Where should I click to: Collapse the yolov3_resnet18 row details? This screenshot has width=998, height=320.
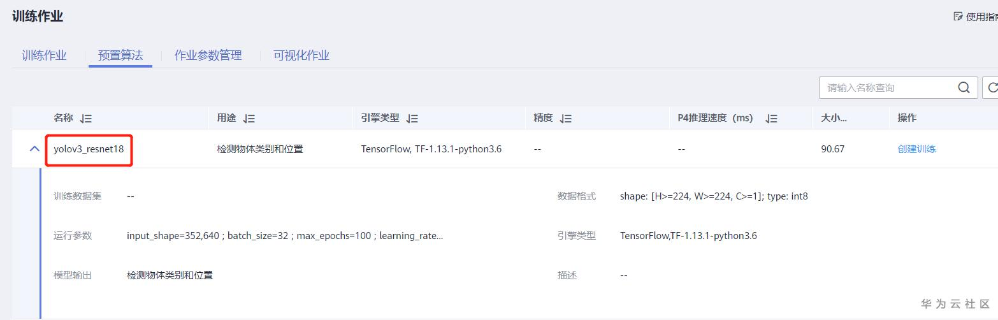(34, 149)
